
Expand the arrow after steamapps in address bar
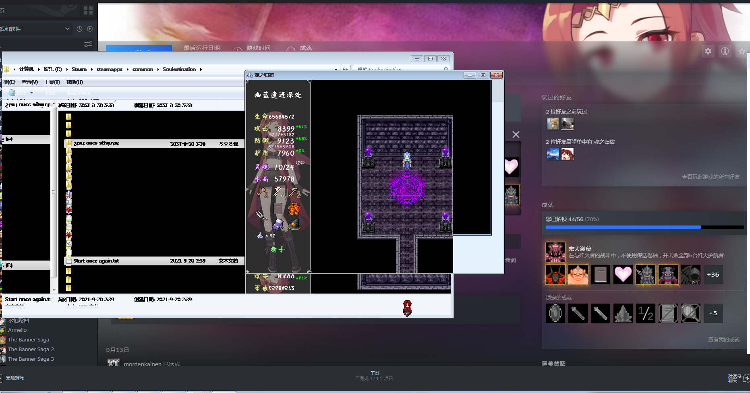[127, 69]
